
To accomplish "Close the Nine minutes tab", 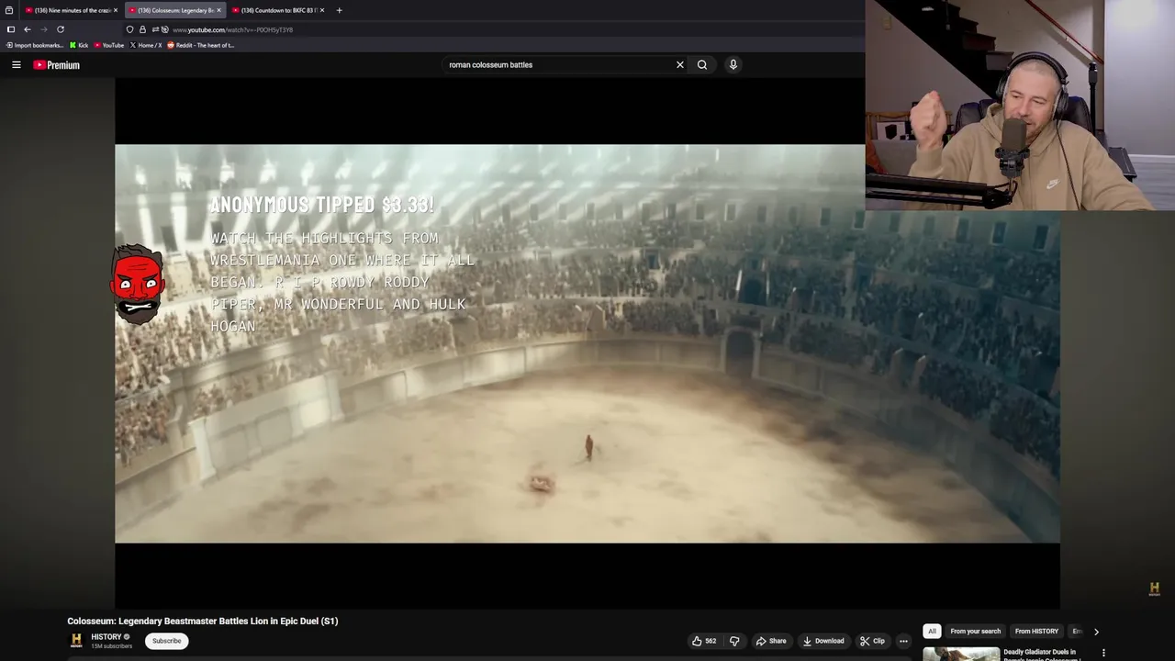I will pyautogui.click(x=116, y=10).
